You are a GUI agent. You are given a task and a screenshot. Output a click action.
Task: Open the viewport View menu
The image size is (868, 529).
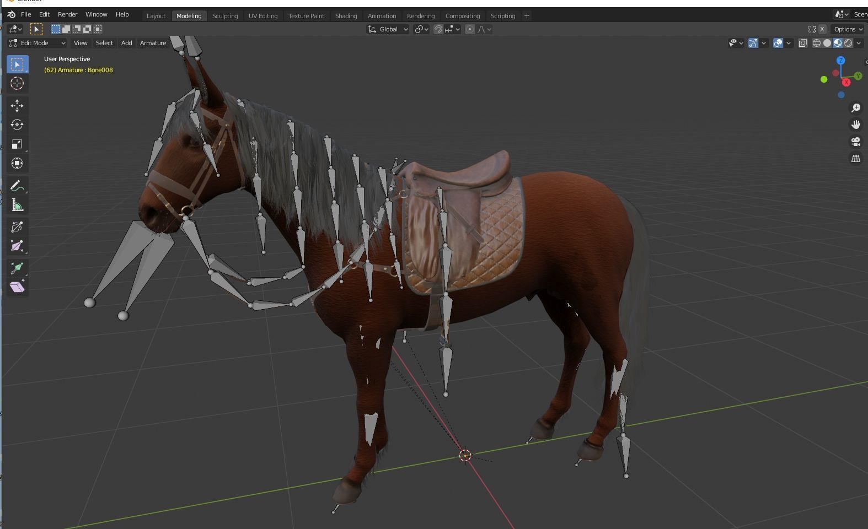click(x=81, y=43)
